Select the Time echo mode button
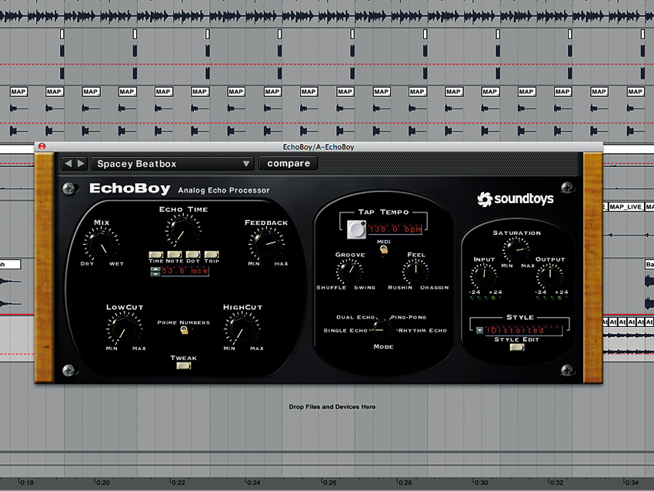Image resolution: width=654 pixels, height=491 pixels. (x=156, y=254)
